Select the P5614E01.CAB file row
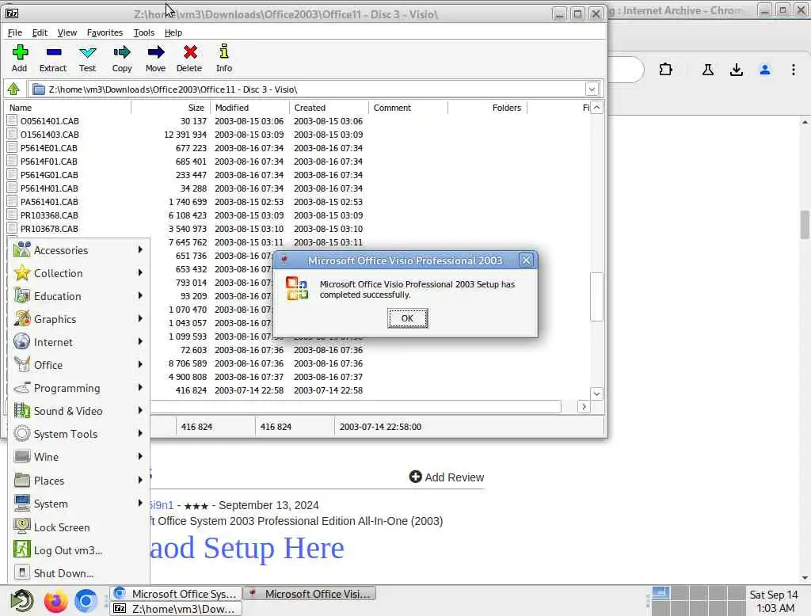 coord(298,148)
